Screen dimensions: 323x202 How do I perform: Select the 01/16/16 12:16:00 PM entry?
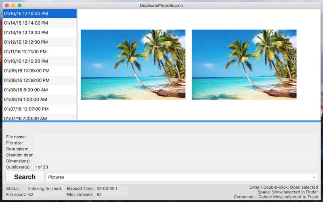click(40, 13)
